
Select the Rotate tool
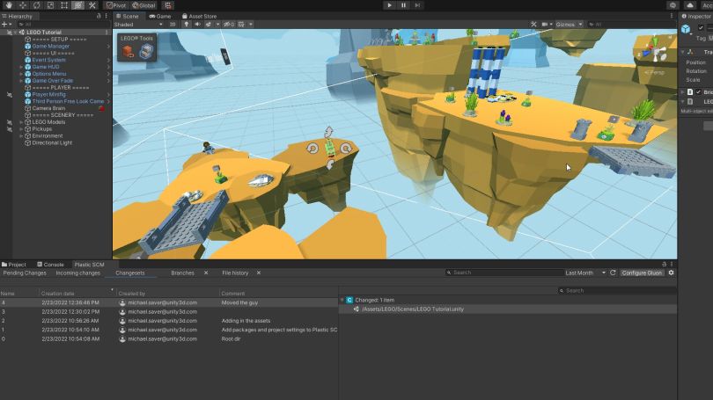(x=36, y=5)
